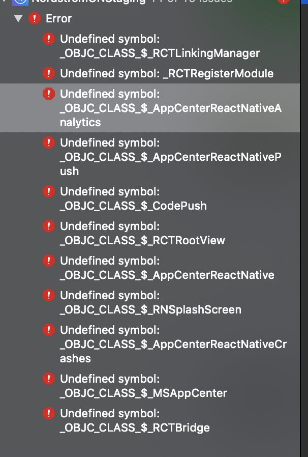This screenshot has width=308, height=457.
Task: Click the error icon next to _OBJC_CLASS_$_RCTRootView
Action: coord(49,226)
